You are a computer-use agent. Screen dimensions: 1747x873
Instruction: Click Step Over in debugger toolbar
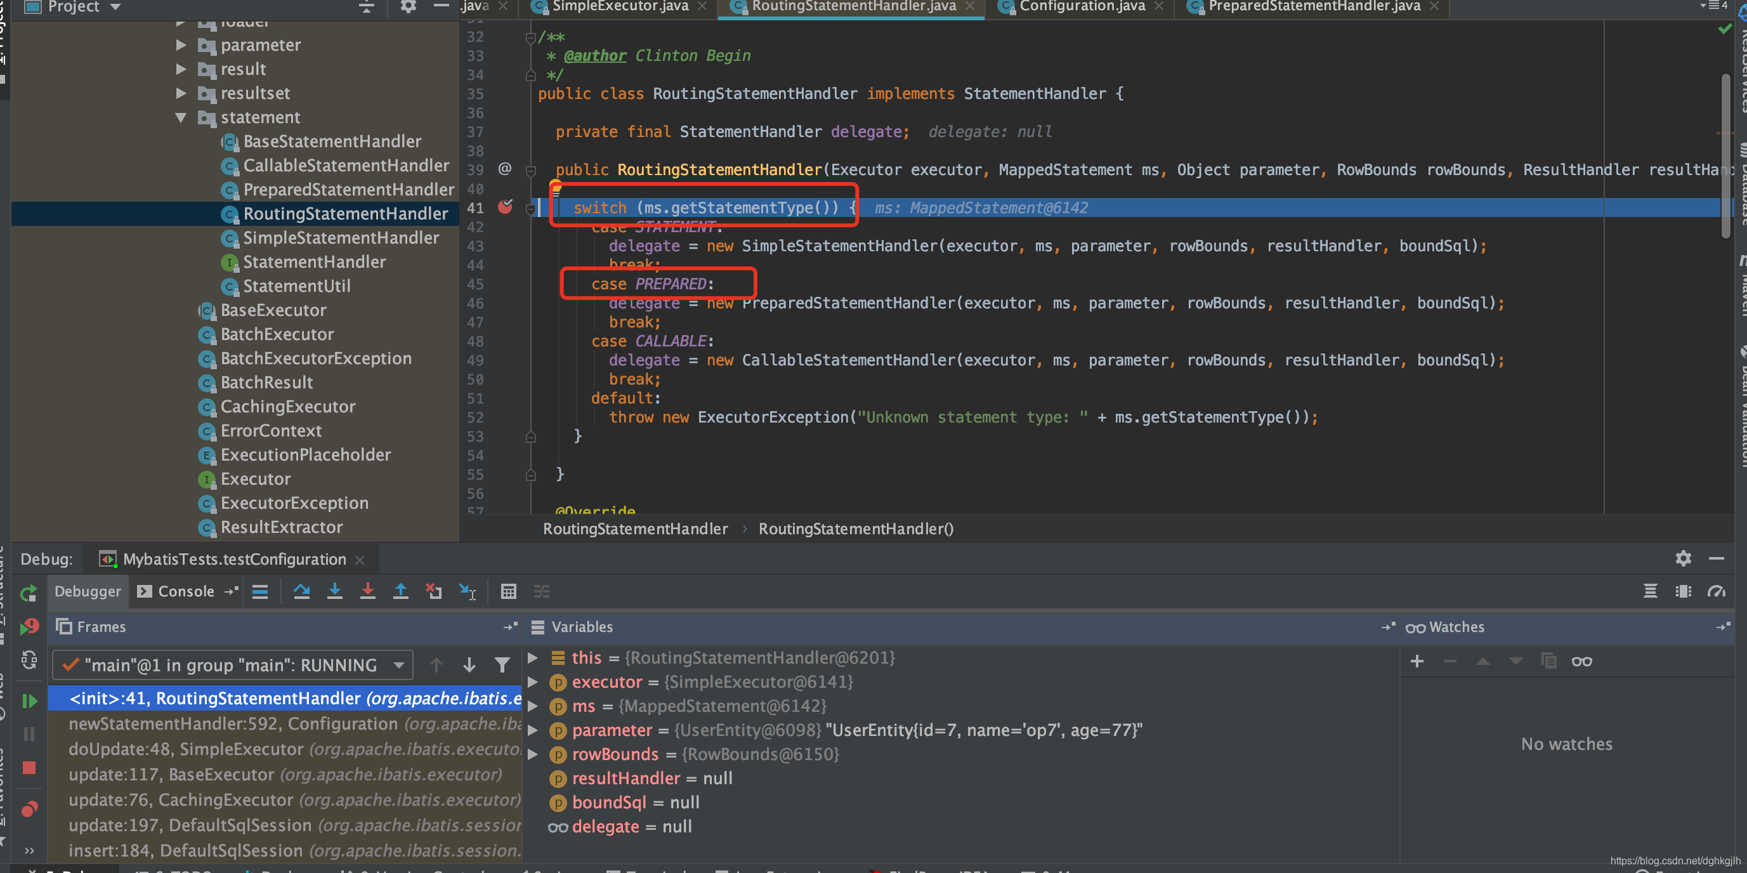(302, 591)
